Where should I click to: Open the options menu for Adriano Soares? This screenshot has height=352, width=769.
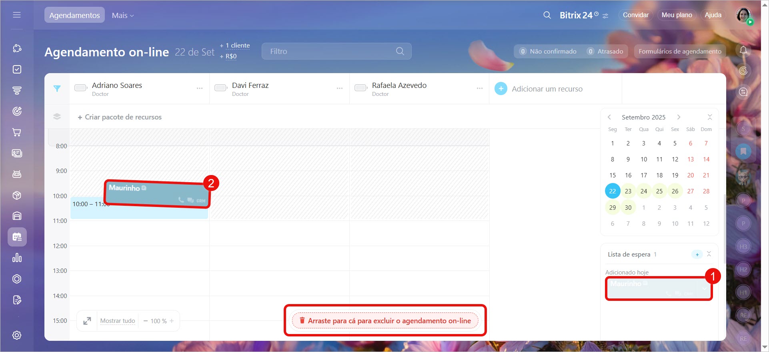click(199, 88)
